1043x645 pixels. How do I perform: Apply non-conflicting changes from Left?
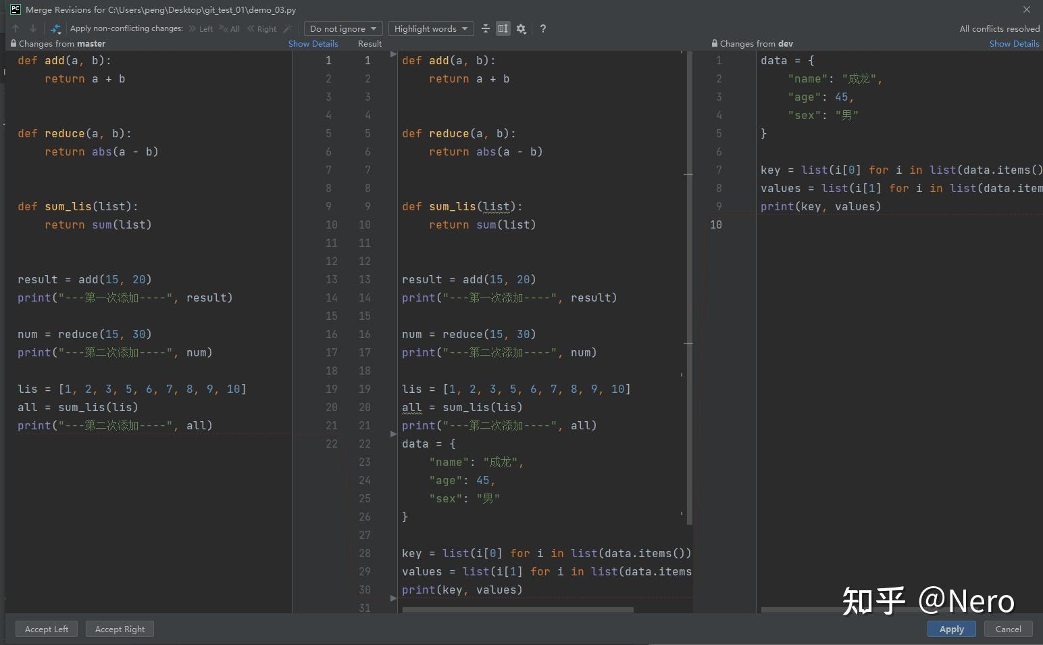[201, 28]
